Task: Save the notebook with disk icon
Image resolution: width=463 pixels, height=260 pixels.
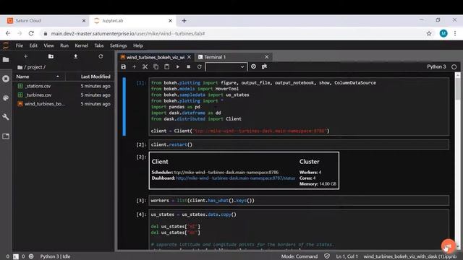Action: tap(124, 67)
